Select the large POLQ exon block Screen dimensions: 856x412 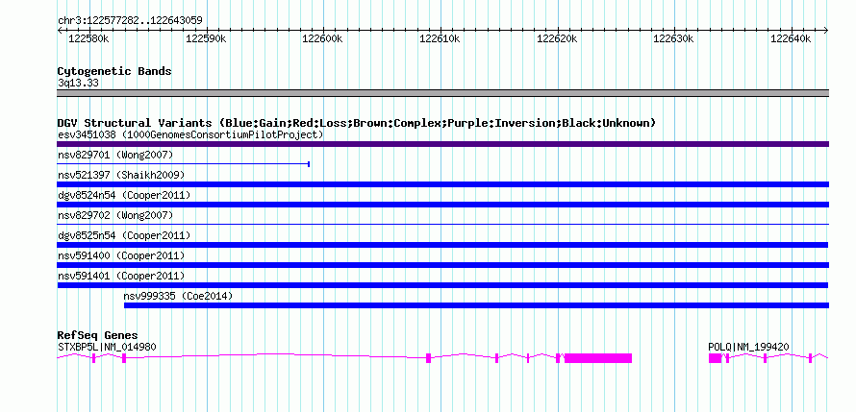click(x=716, y=358)
